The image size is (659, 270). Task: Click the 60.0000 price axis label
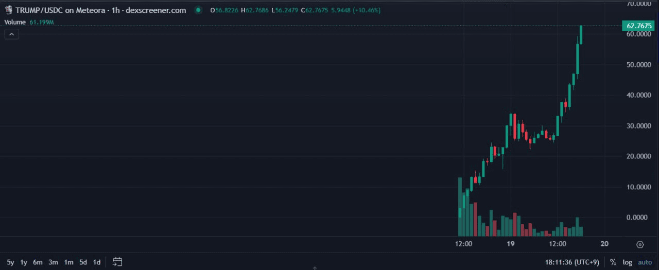pos(640,34)
